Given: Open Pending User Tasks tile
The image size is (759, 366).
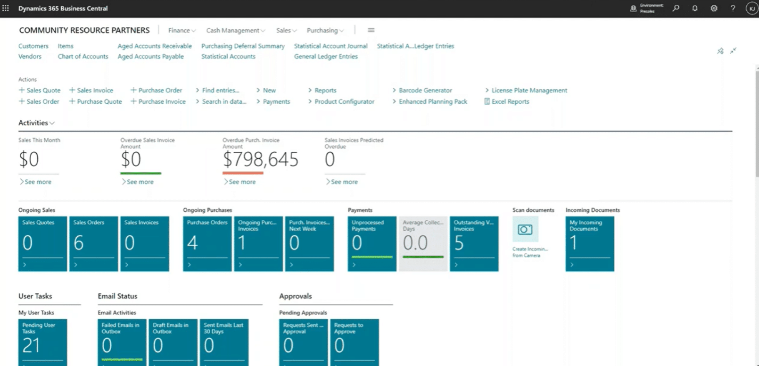Looking at the screenshot, I should tap(42, 342).
